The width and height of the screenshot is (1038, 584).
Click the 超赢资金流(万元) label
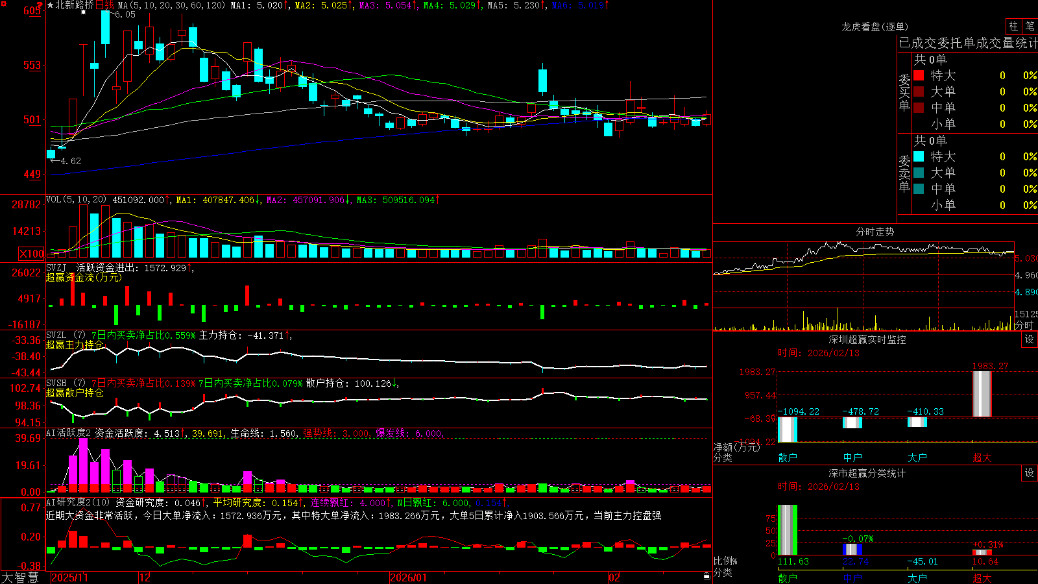point(84,277)
